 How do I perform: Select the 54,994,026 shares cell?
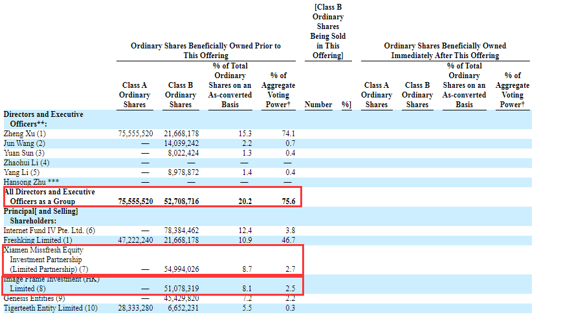point(181,269)
